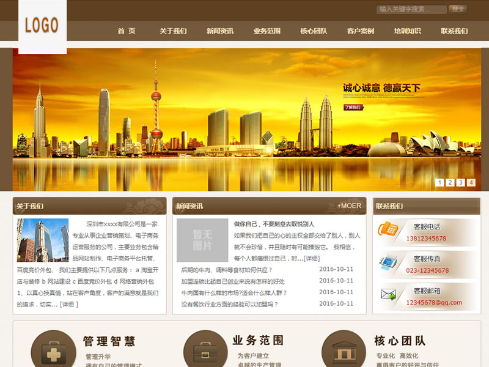Open news item 加盟连锁比起自己创业来说有怎样的好处
The image size is (489, 367).
pyautogui.click(x=233, y=281)
